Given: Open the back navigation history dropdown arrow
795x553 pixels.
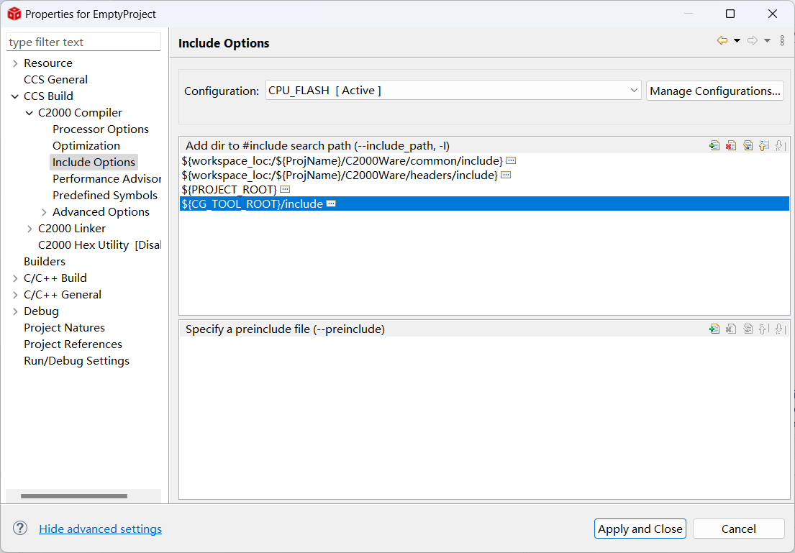Looking at the screenshot, I should pos(737,41).
